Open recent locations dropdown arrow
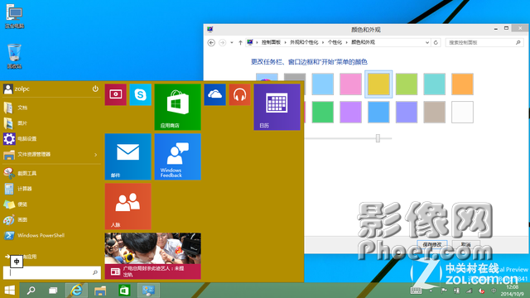This screenshot has height=298, width=530. pos(232,42)
